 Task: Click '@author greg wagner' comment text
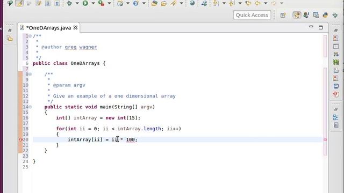pyautogui.click(x=69, y=47)
